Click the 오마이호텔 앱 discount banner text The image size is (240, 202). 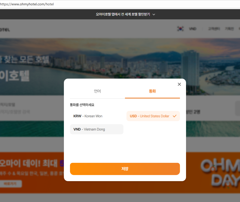[x=123, y=14]
